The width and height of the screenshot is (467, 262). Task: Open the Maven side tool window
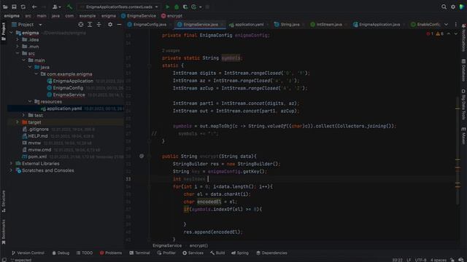(463, 136)
